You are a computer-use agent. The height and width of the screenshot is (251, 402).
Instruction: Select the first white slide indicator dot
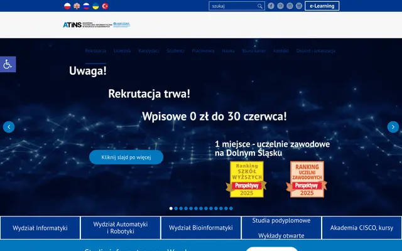click(171, 208)
